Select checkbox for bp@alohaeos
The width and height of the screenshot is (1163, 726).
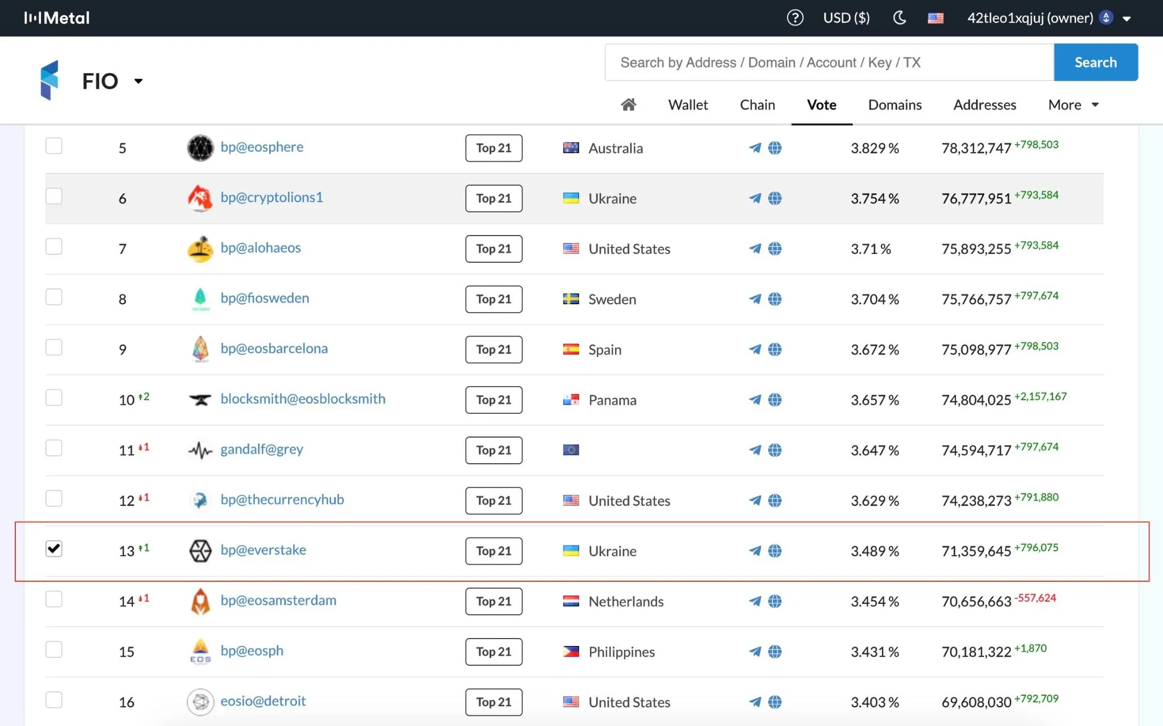(54, 246)
